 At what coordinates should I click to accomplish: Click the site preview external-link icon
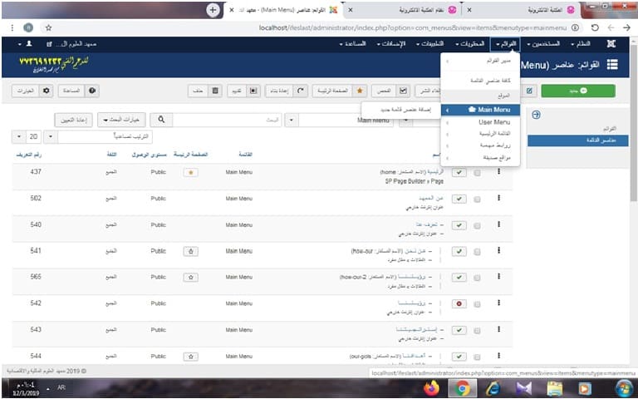(x=49, y=44)
